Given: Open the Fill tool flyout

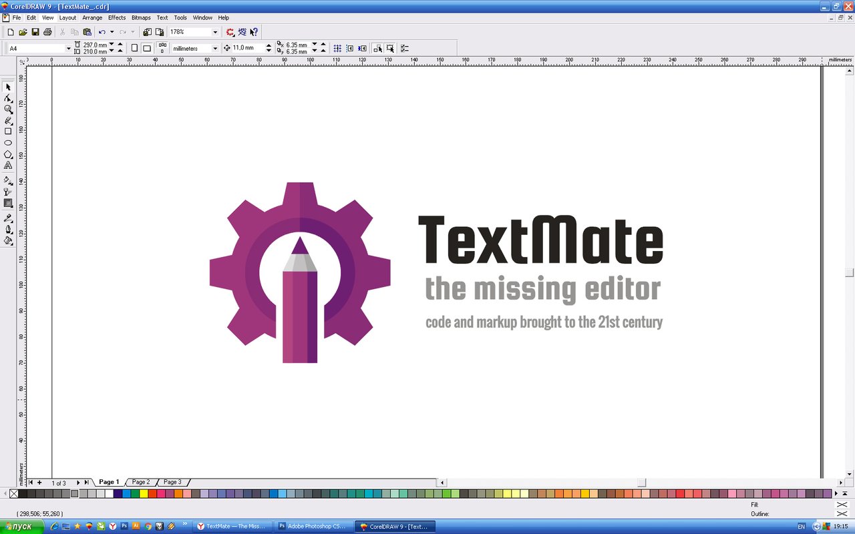Looking at the screenshot, I should click(x=8, y=241).
